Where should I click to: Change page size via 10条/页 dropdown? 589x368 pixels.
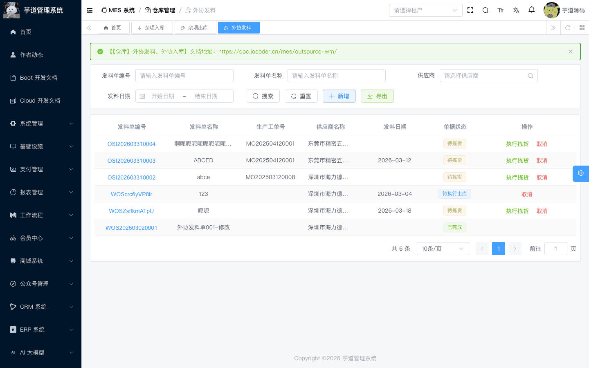click(x=443, y=248)
